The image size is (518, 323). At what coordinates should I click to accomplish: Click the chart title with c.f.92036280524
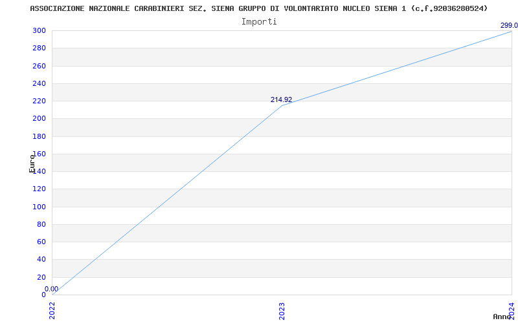point(258,8)
